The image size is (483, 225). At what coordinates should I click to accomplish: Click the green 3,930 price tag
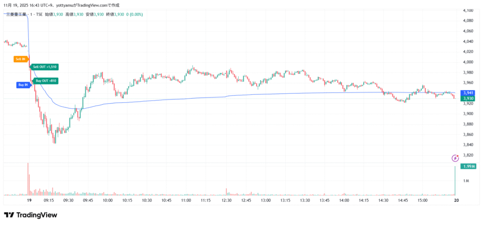(467, 99)
